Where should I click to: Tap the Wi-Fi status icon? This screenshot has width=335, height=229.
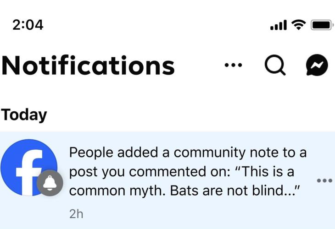[300, 24]
